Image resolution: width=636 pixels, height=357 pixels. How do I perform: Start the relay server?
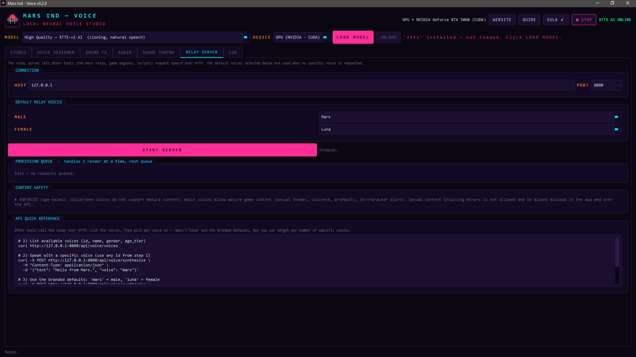(162, 150)
